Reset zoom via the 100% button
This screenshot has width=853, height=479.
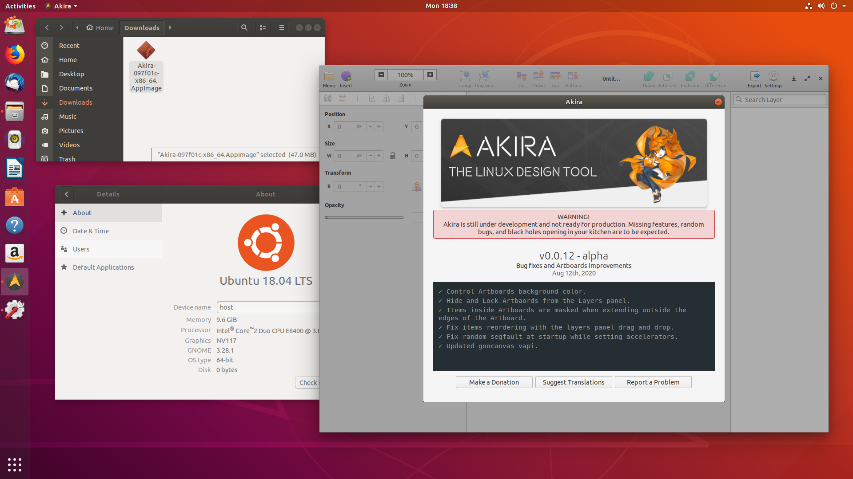[x=405, y=75]
